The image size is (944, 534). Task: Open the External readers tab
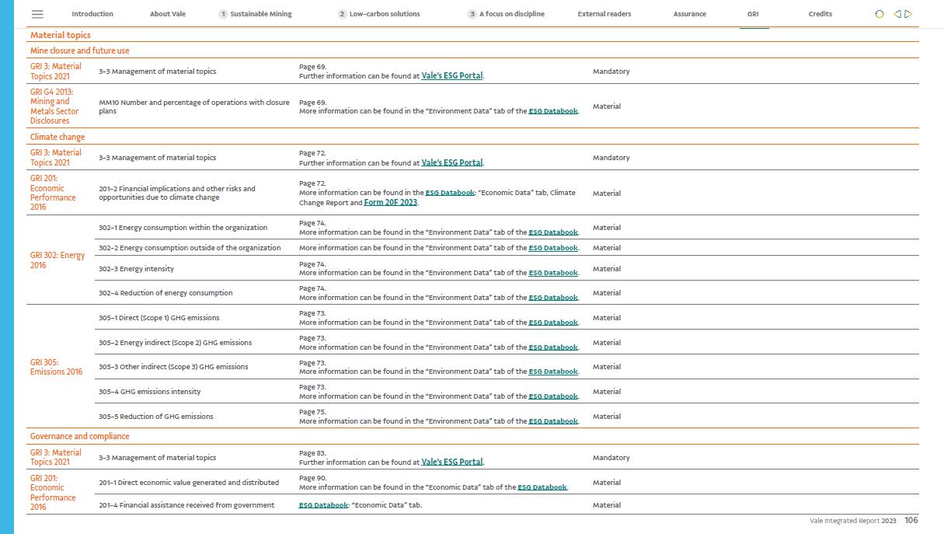point(604,14)
